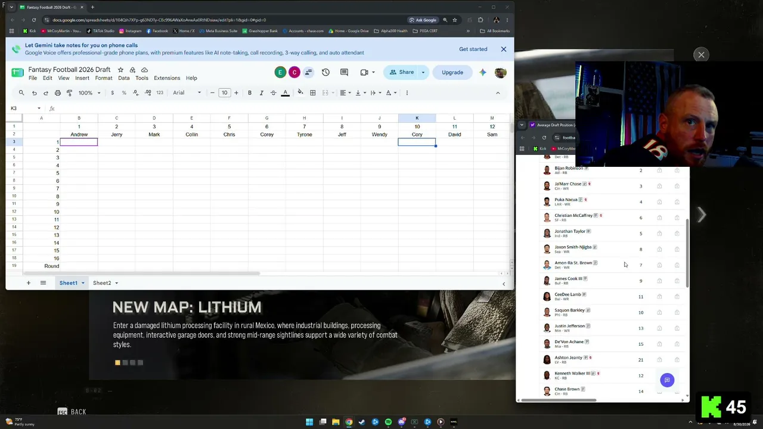Open the search the menus tool
This screenshot has width=763, height=429.
click(21, 92)
